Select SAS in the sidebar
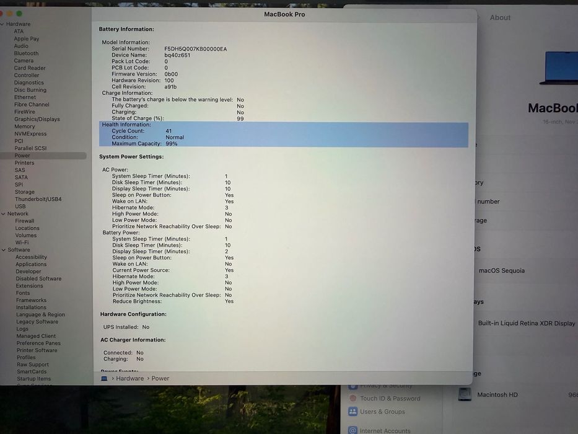The width and height of the screenshot is (578, 434). (20, 170)
